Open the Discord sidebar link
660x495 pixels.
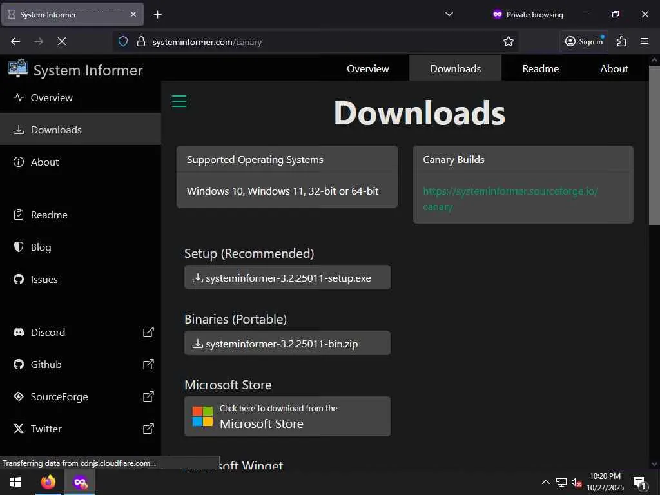81,332
